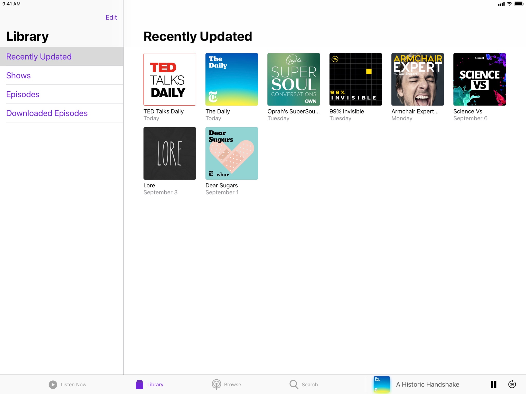Viewport: 526px width, 394px height.
Task: Tap the Listen Now play icon
Action: [x=53, y=385]
